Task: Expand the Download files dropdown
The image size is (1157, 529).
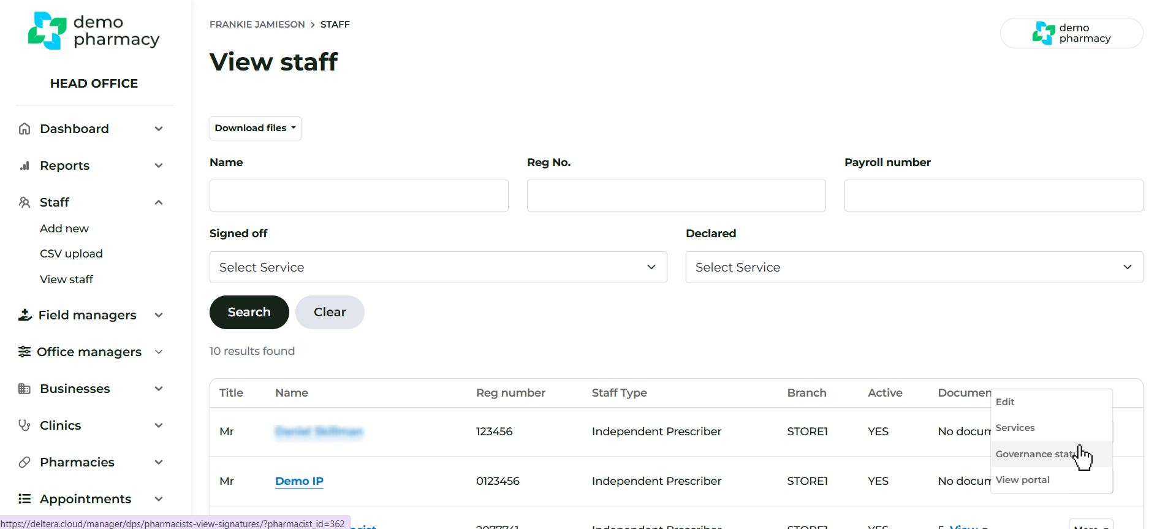Action: [x=255, y=128]
